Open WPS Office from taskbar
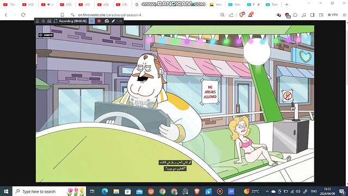The image size is (348, 196). pos(151,191)
